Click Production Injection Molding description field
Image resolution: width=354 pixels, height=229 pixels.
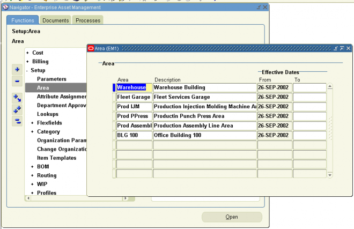pos(205,107)
